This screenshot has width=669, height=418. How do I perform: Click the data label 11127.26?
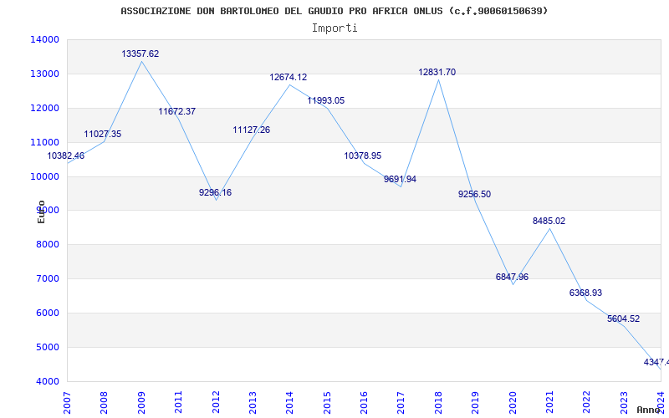pyautogui.click(x=252, y=130)
